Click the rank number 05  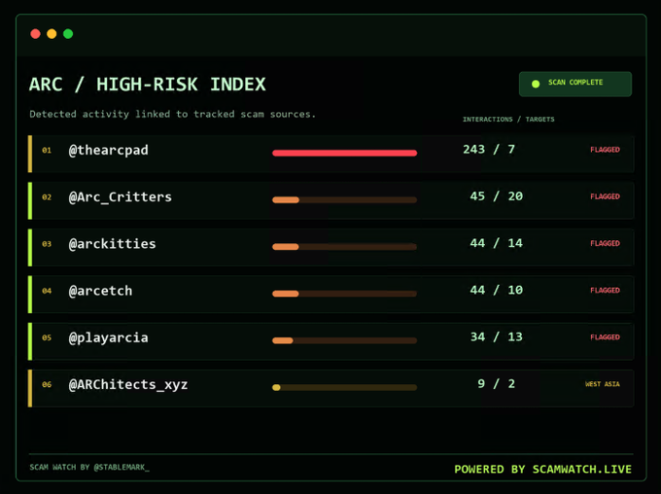pos(47,337)
